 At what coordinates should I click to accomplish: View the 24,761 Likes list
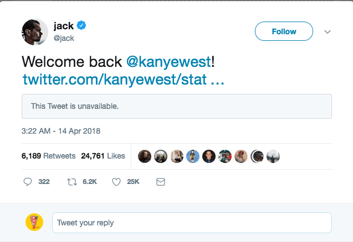coord(103,156)
